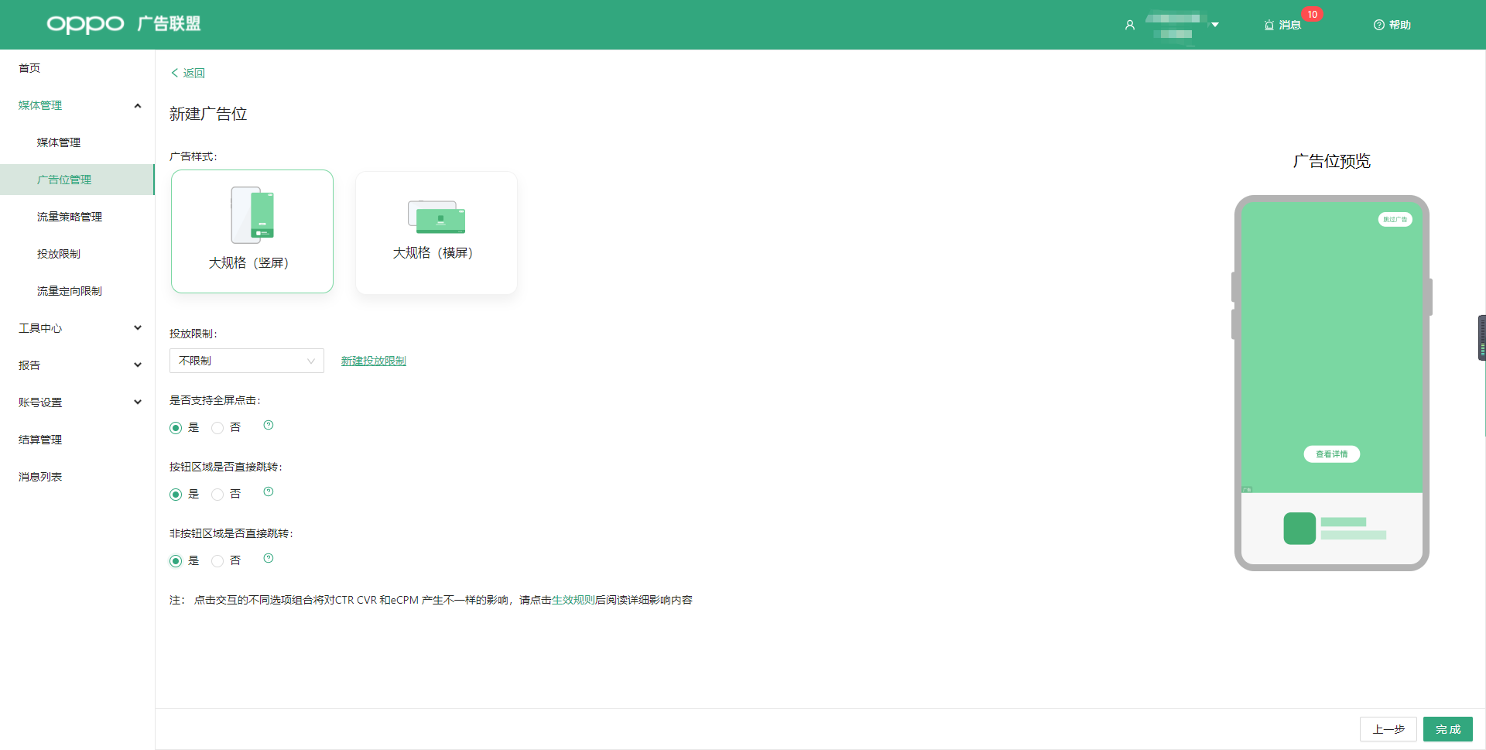The image size is (1486, 750).
Task: Expand the 报告 sidebar menu
Action: 77,365
